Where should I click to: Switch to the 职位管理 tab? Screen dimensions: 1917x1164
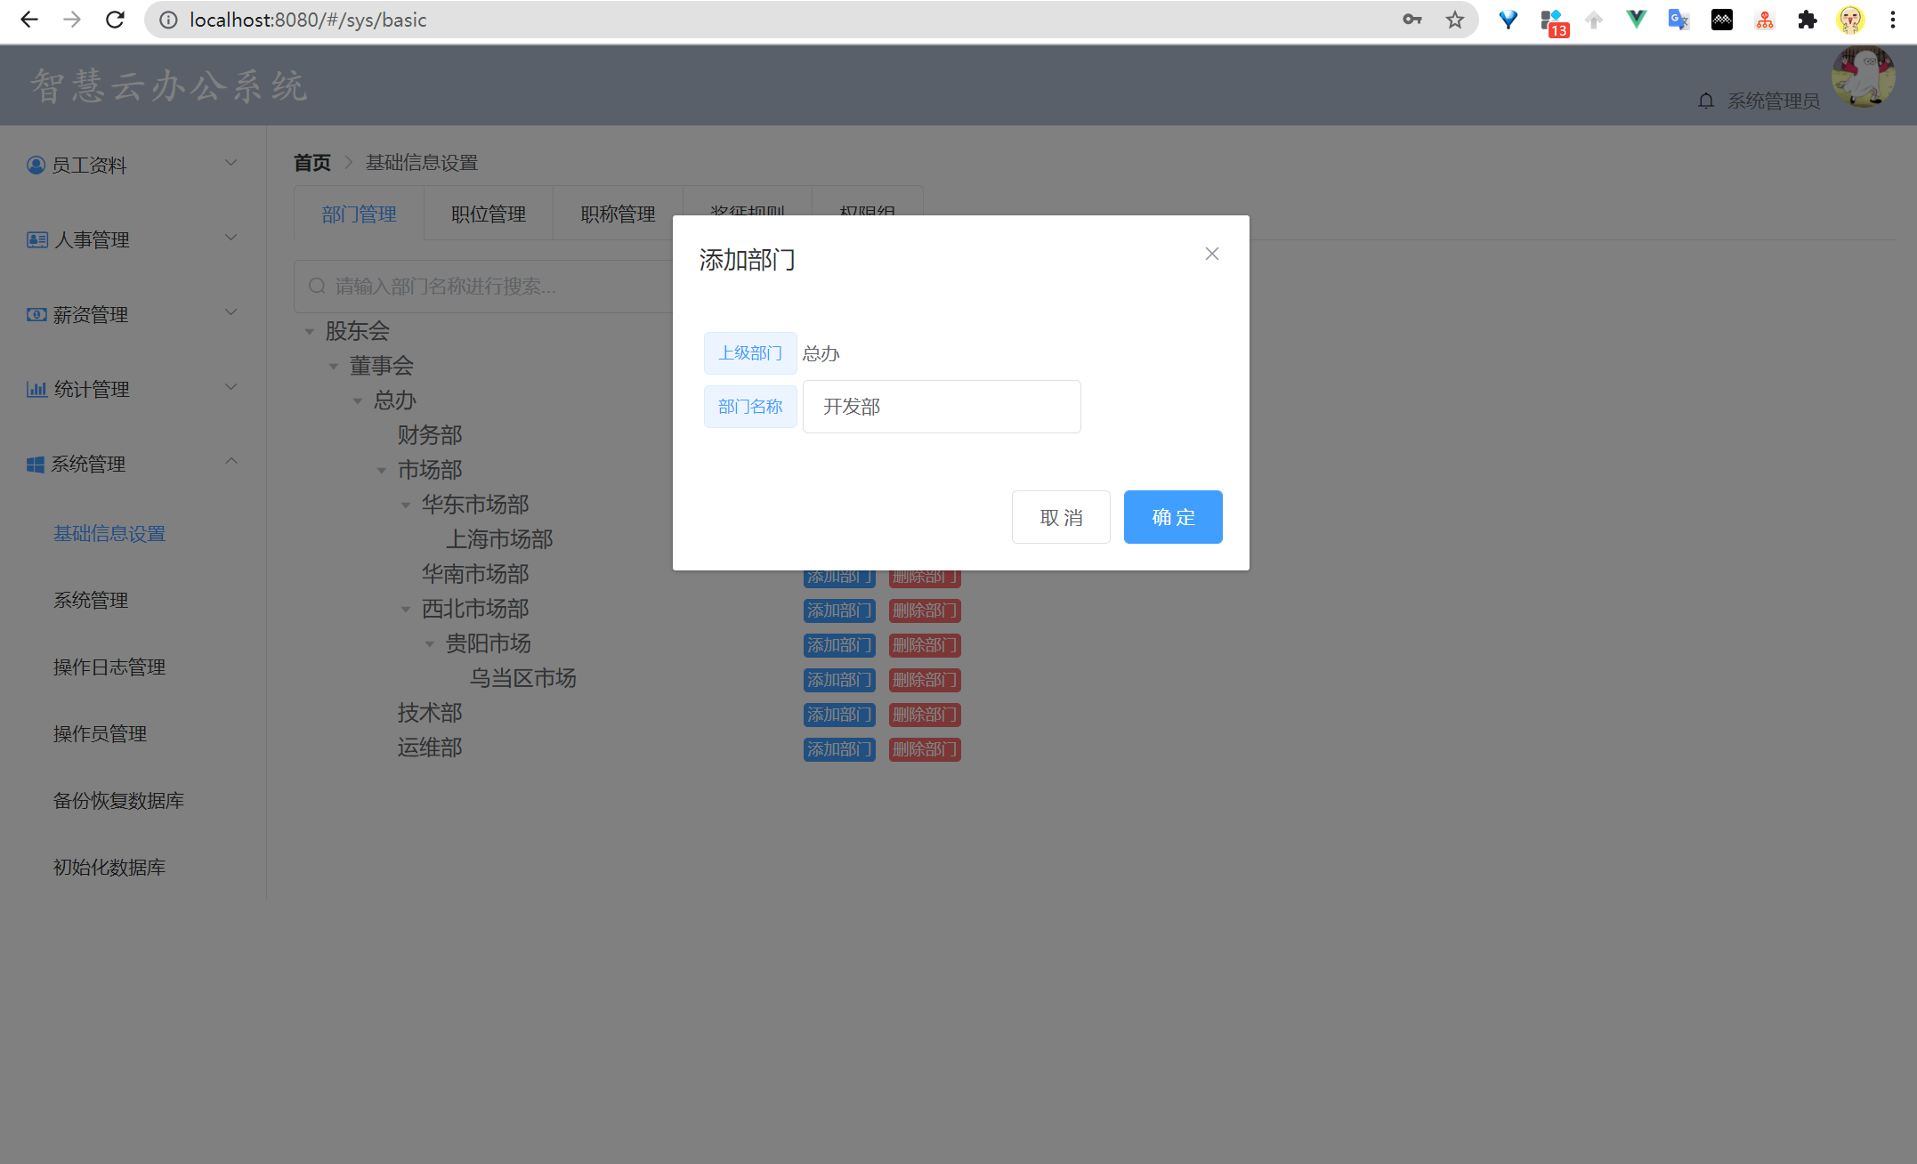click(x=488, y=214)
